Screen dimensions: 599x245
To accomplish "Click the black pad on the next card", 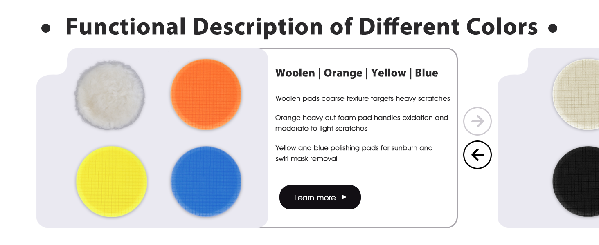I will pos(577,181).
